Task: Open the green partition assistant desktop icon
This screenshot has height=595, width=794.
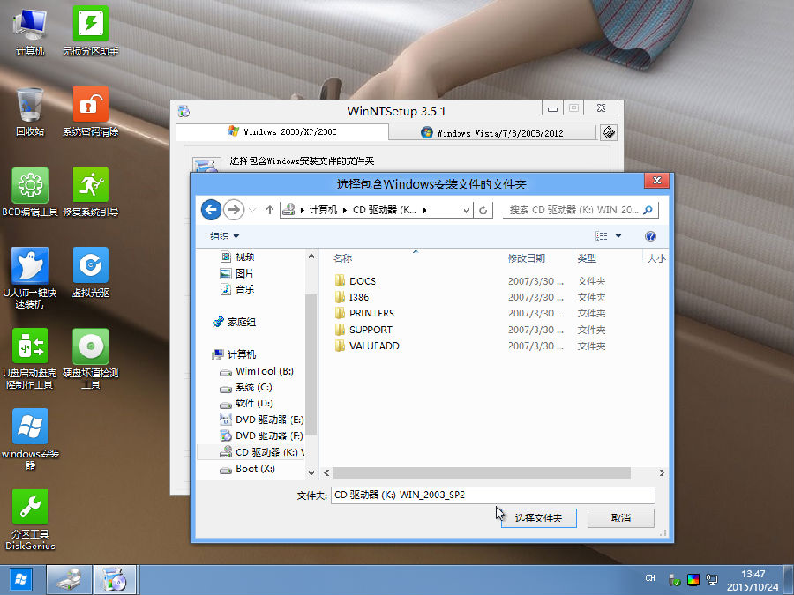Action: 91,32
